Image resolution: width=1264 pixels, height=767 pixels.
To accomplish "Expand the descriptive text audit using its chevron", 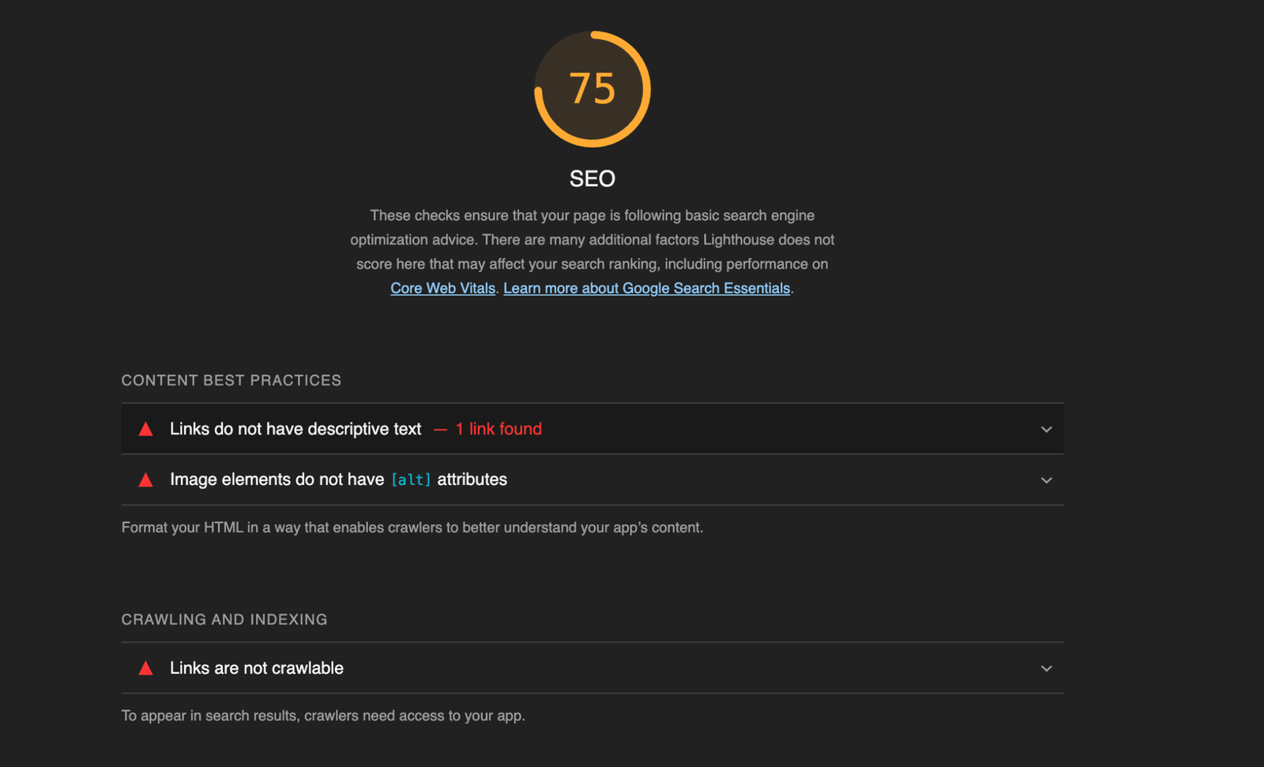I will pos(1046,430).
